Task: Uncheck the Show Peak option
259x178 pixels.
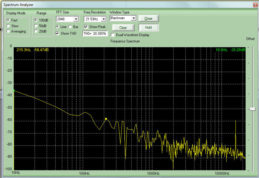Action: click(86, 27)
